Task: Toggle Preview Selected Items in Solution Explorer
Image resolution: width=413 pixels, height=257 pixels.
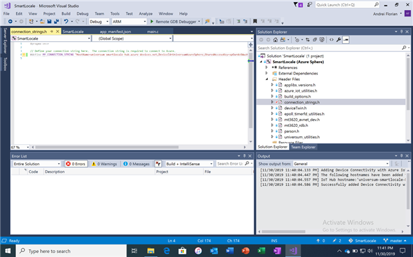Action: (346, 40)
